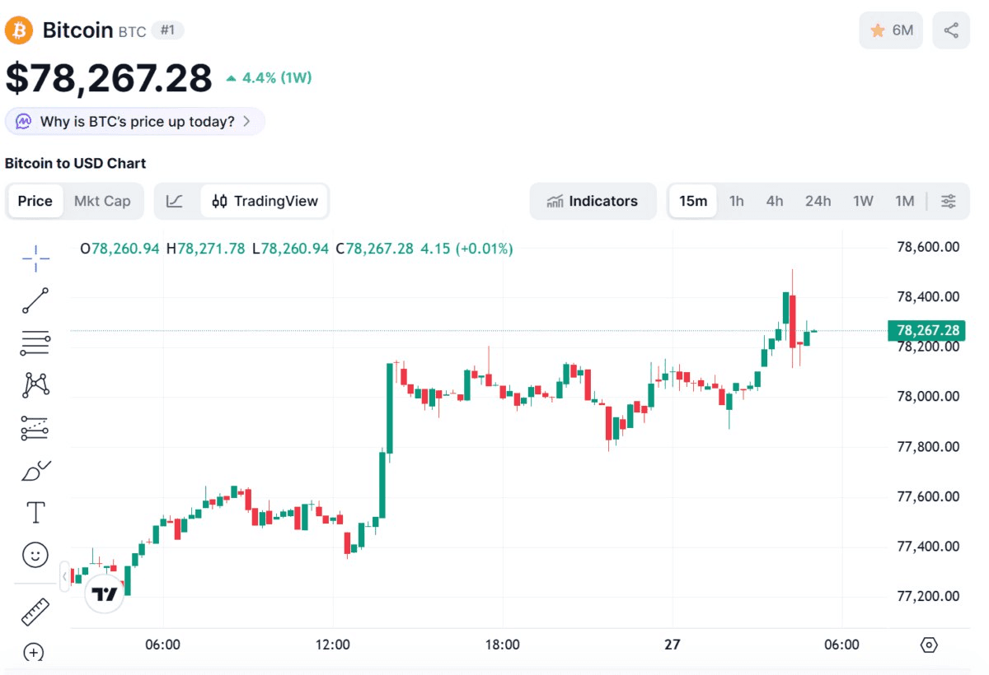Switch chart to Price view
This screenshot has height=675, width=989.
(x=35, y=202)
